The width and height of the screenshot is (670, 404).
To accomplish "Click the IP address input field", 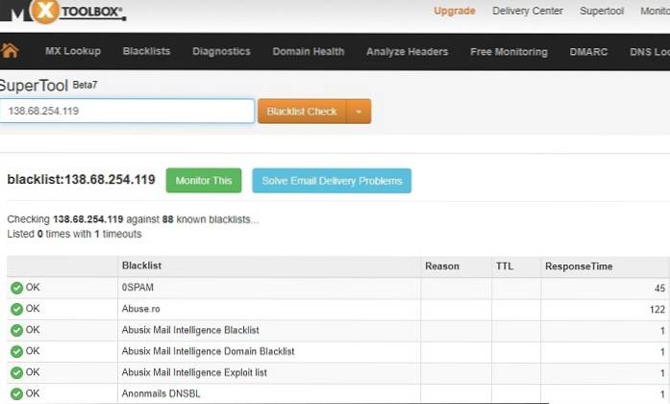I will click(x=127, y=112).
